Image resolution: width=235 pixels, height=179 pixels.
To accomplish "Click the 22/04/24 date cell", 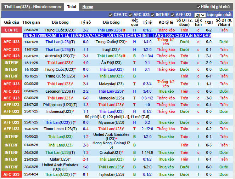I will tap(31, 174).
